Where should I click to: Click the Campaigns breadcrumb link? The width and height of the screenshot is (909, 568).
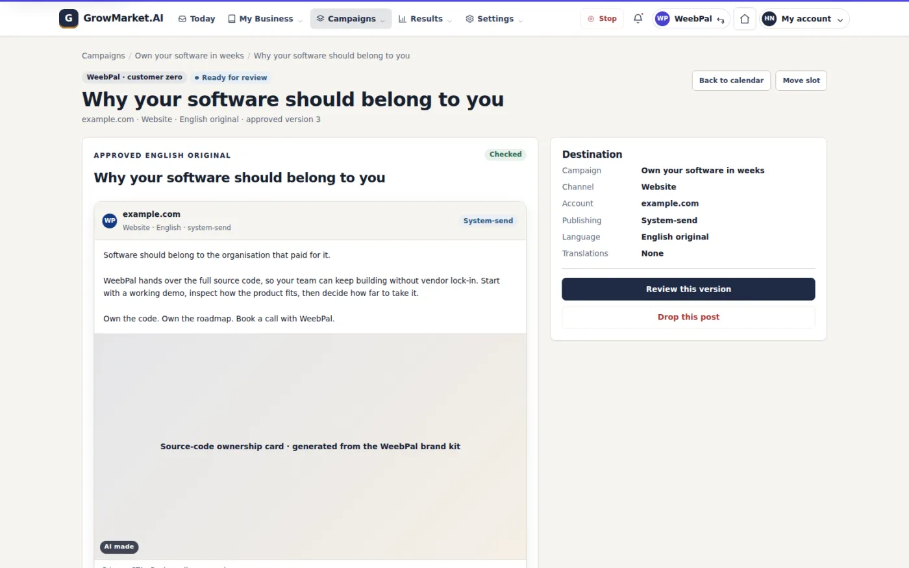pos(103,56)
